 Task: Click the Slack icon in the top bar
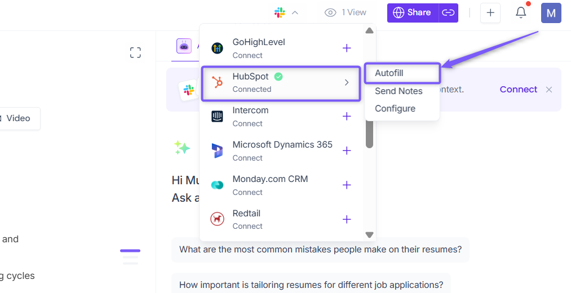tap(280, 13)
